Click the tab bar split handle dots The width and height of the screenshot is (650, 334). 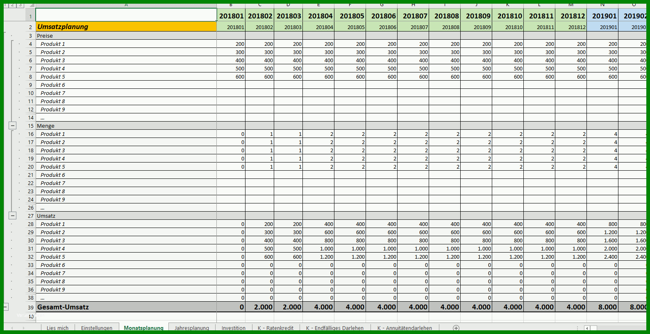577,328
